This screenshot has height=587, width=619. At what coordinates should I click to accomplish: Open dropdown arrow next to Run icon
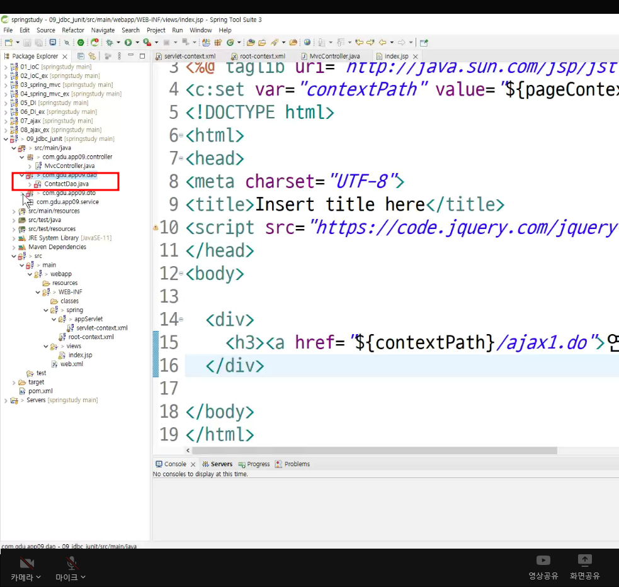pyautogui.click(x=137, y=43)
